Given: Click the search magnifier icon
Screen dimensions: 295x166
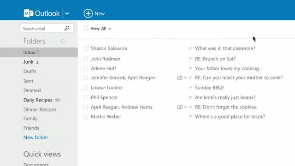Looking at the screenshot, I should 67,28.
